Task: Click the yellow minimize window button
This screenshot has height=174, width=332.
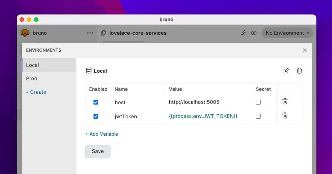Action: [29, 20]
